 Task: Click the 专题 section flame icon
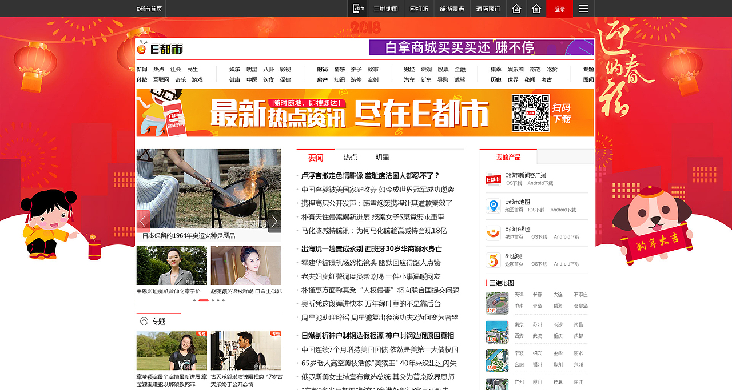coord(144,321)
